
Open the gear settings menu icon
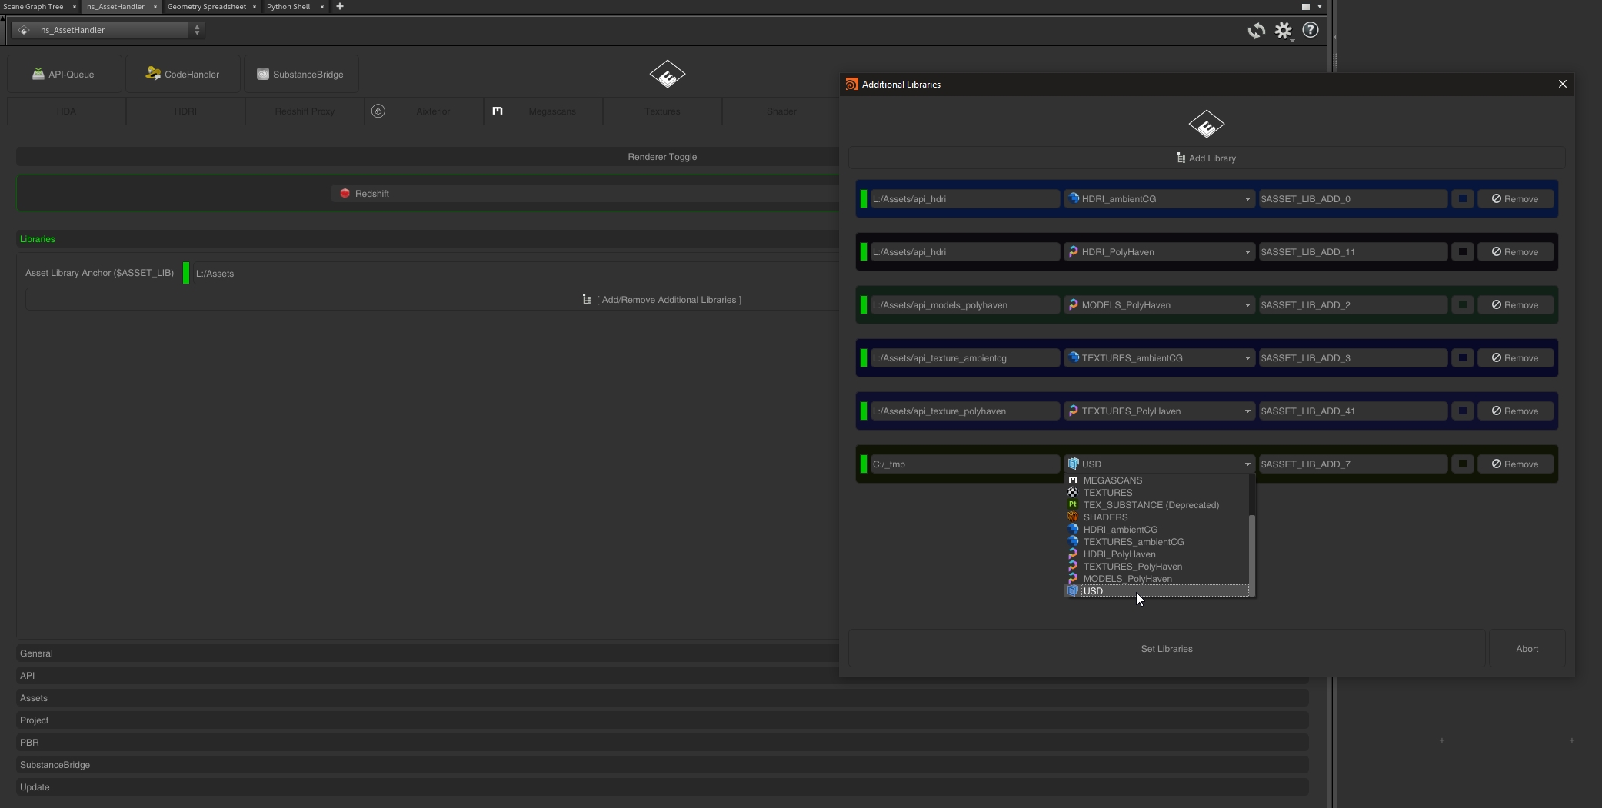tap(1283, 31)
